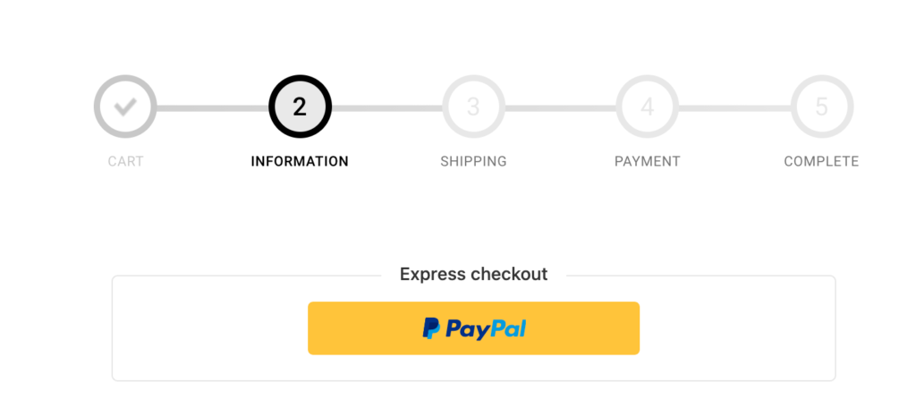Screen dimensions: 916x417
Task: Click progress line between Information and Shipping
Action: pos(386,108)
